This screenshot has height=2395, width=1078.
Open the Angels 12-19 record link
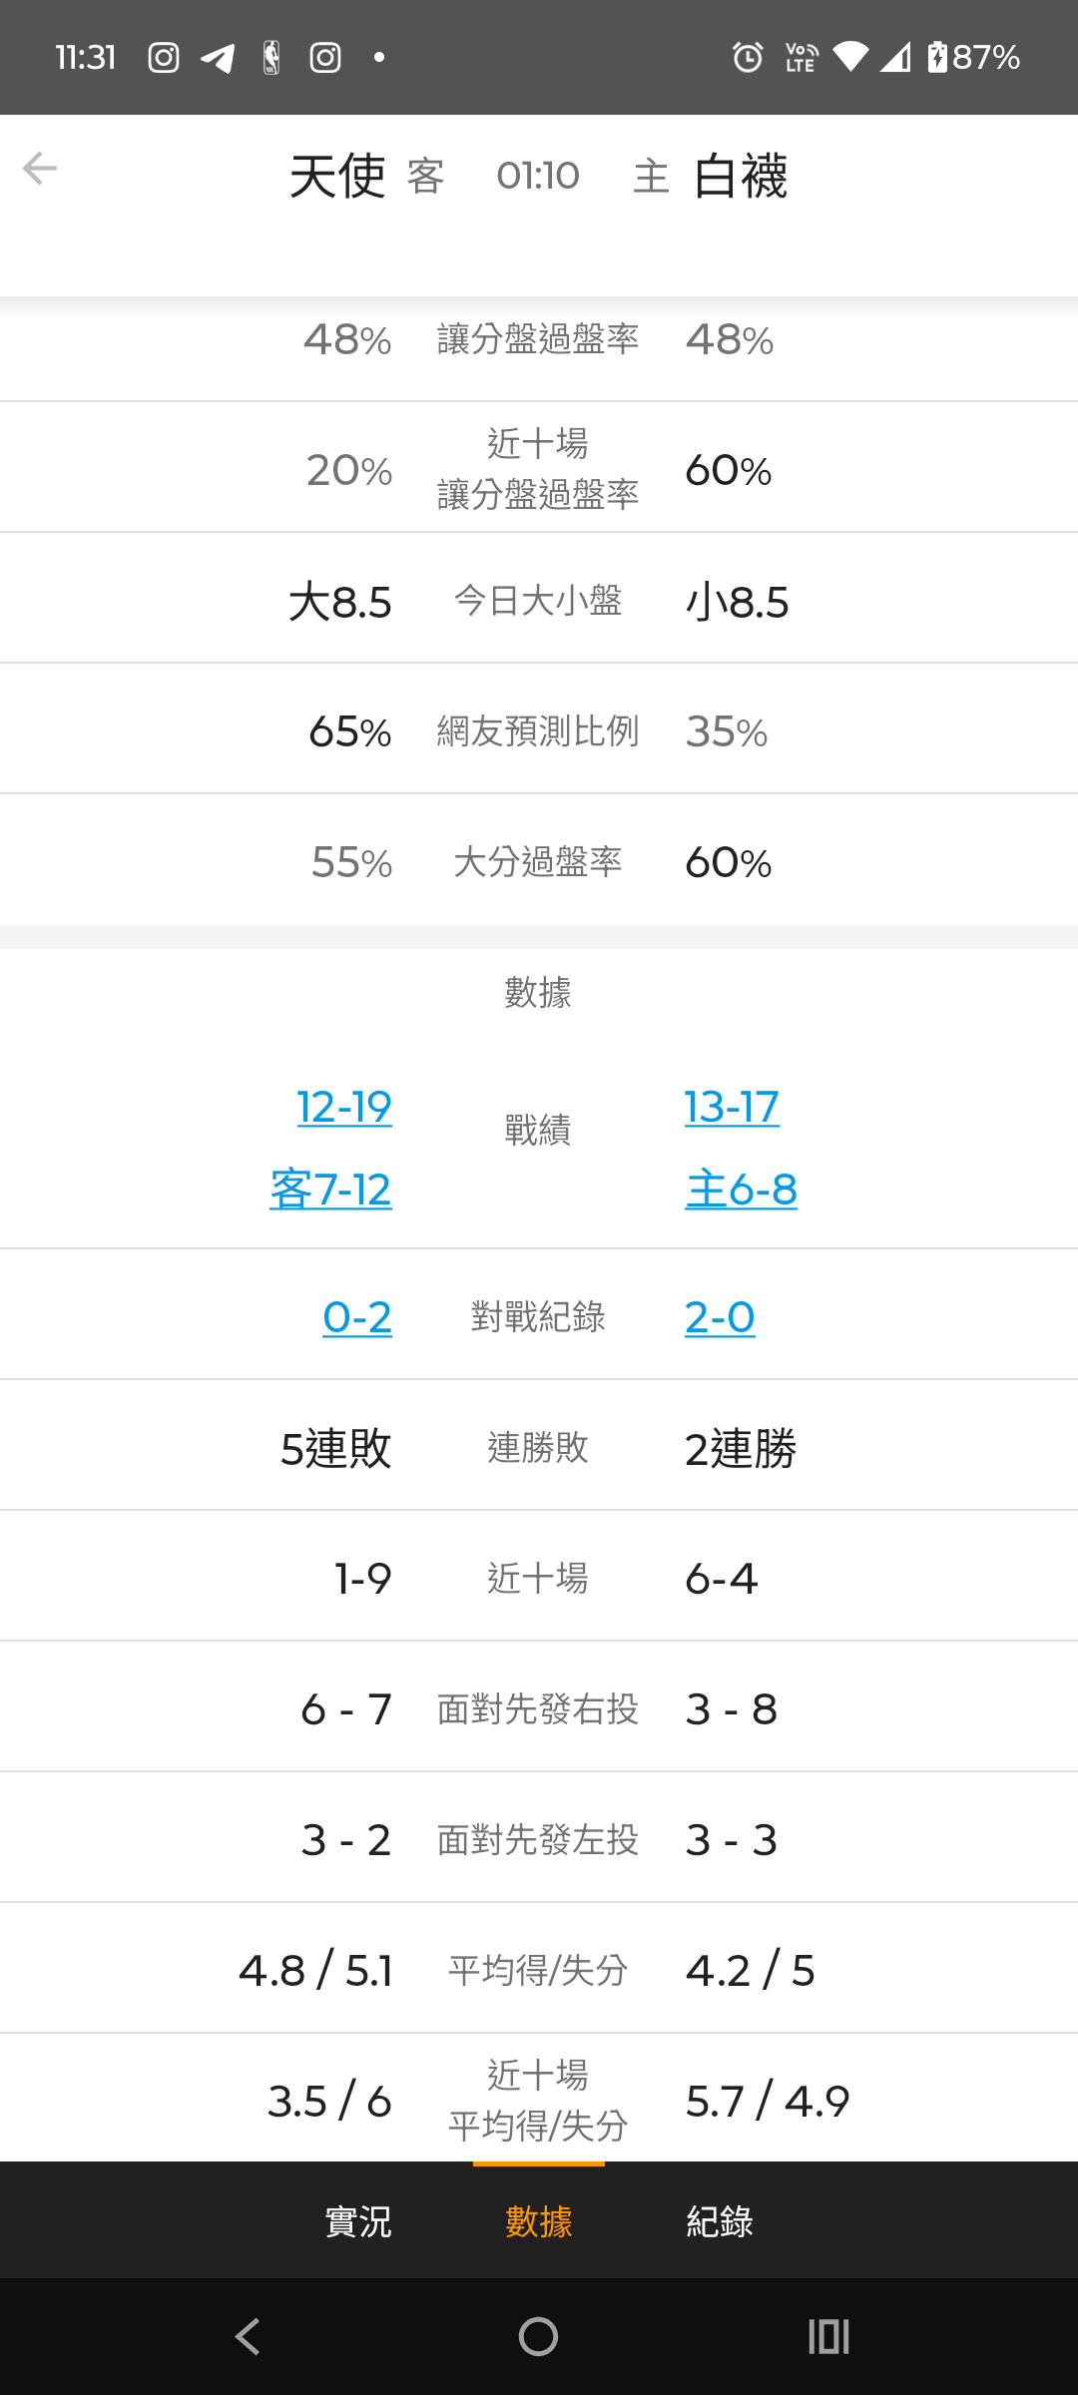344,1107
